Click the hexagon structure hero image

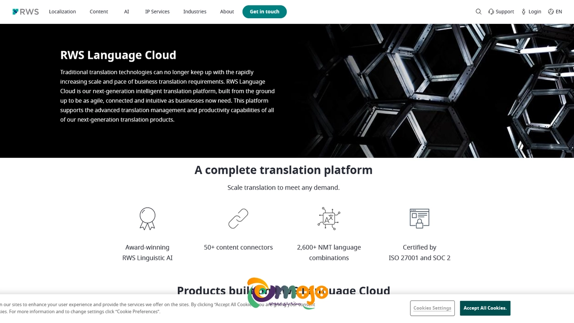(x=438, y=91)
